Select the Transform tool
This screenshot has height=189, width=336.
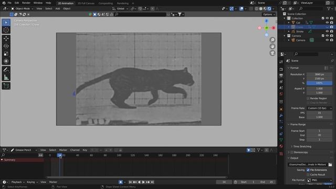(6, 61)
